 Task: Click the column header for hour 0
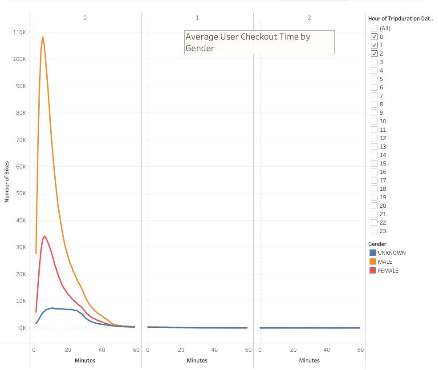pos(85,18)
